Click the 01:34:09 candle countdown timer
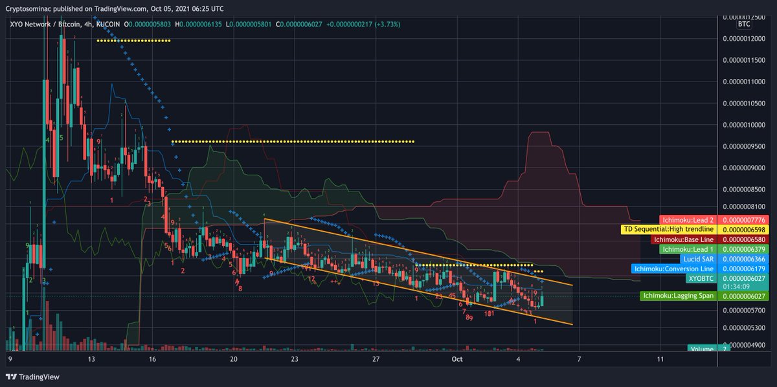 point(737,285)
